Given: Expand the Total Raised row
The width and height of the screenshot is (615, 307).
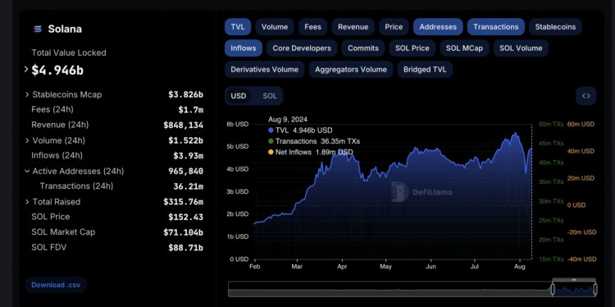Looking at the screenshot, I should tap(27, 202).
